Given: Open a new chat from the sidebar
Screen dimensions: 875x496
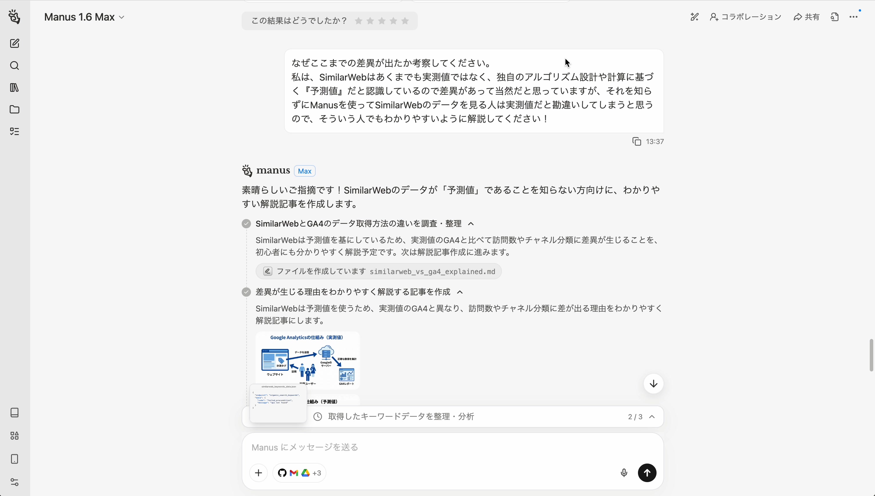Looking at the screenshot, I should [x=14, y=43].
